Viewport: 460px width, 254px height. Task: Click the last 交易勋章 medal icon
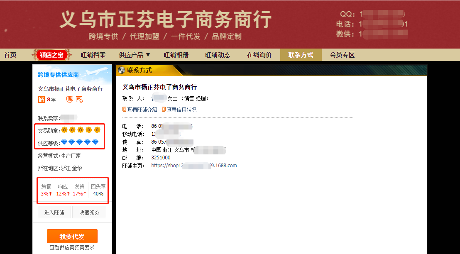tap(97, 130)
